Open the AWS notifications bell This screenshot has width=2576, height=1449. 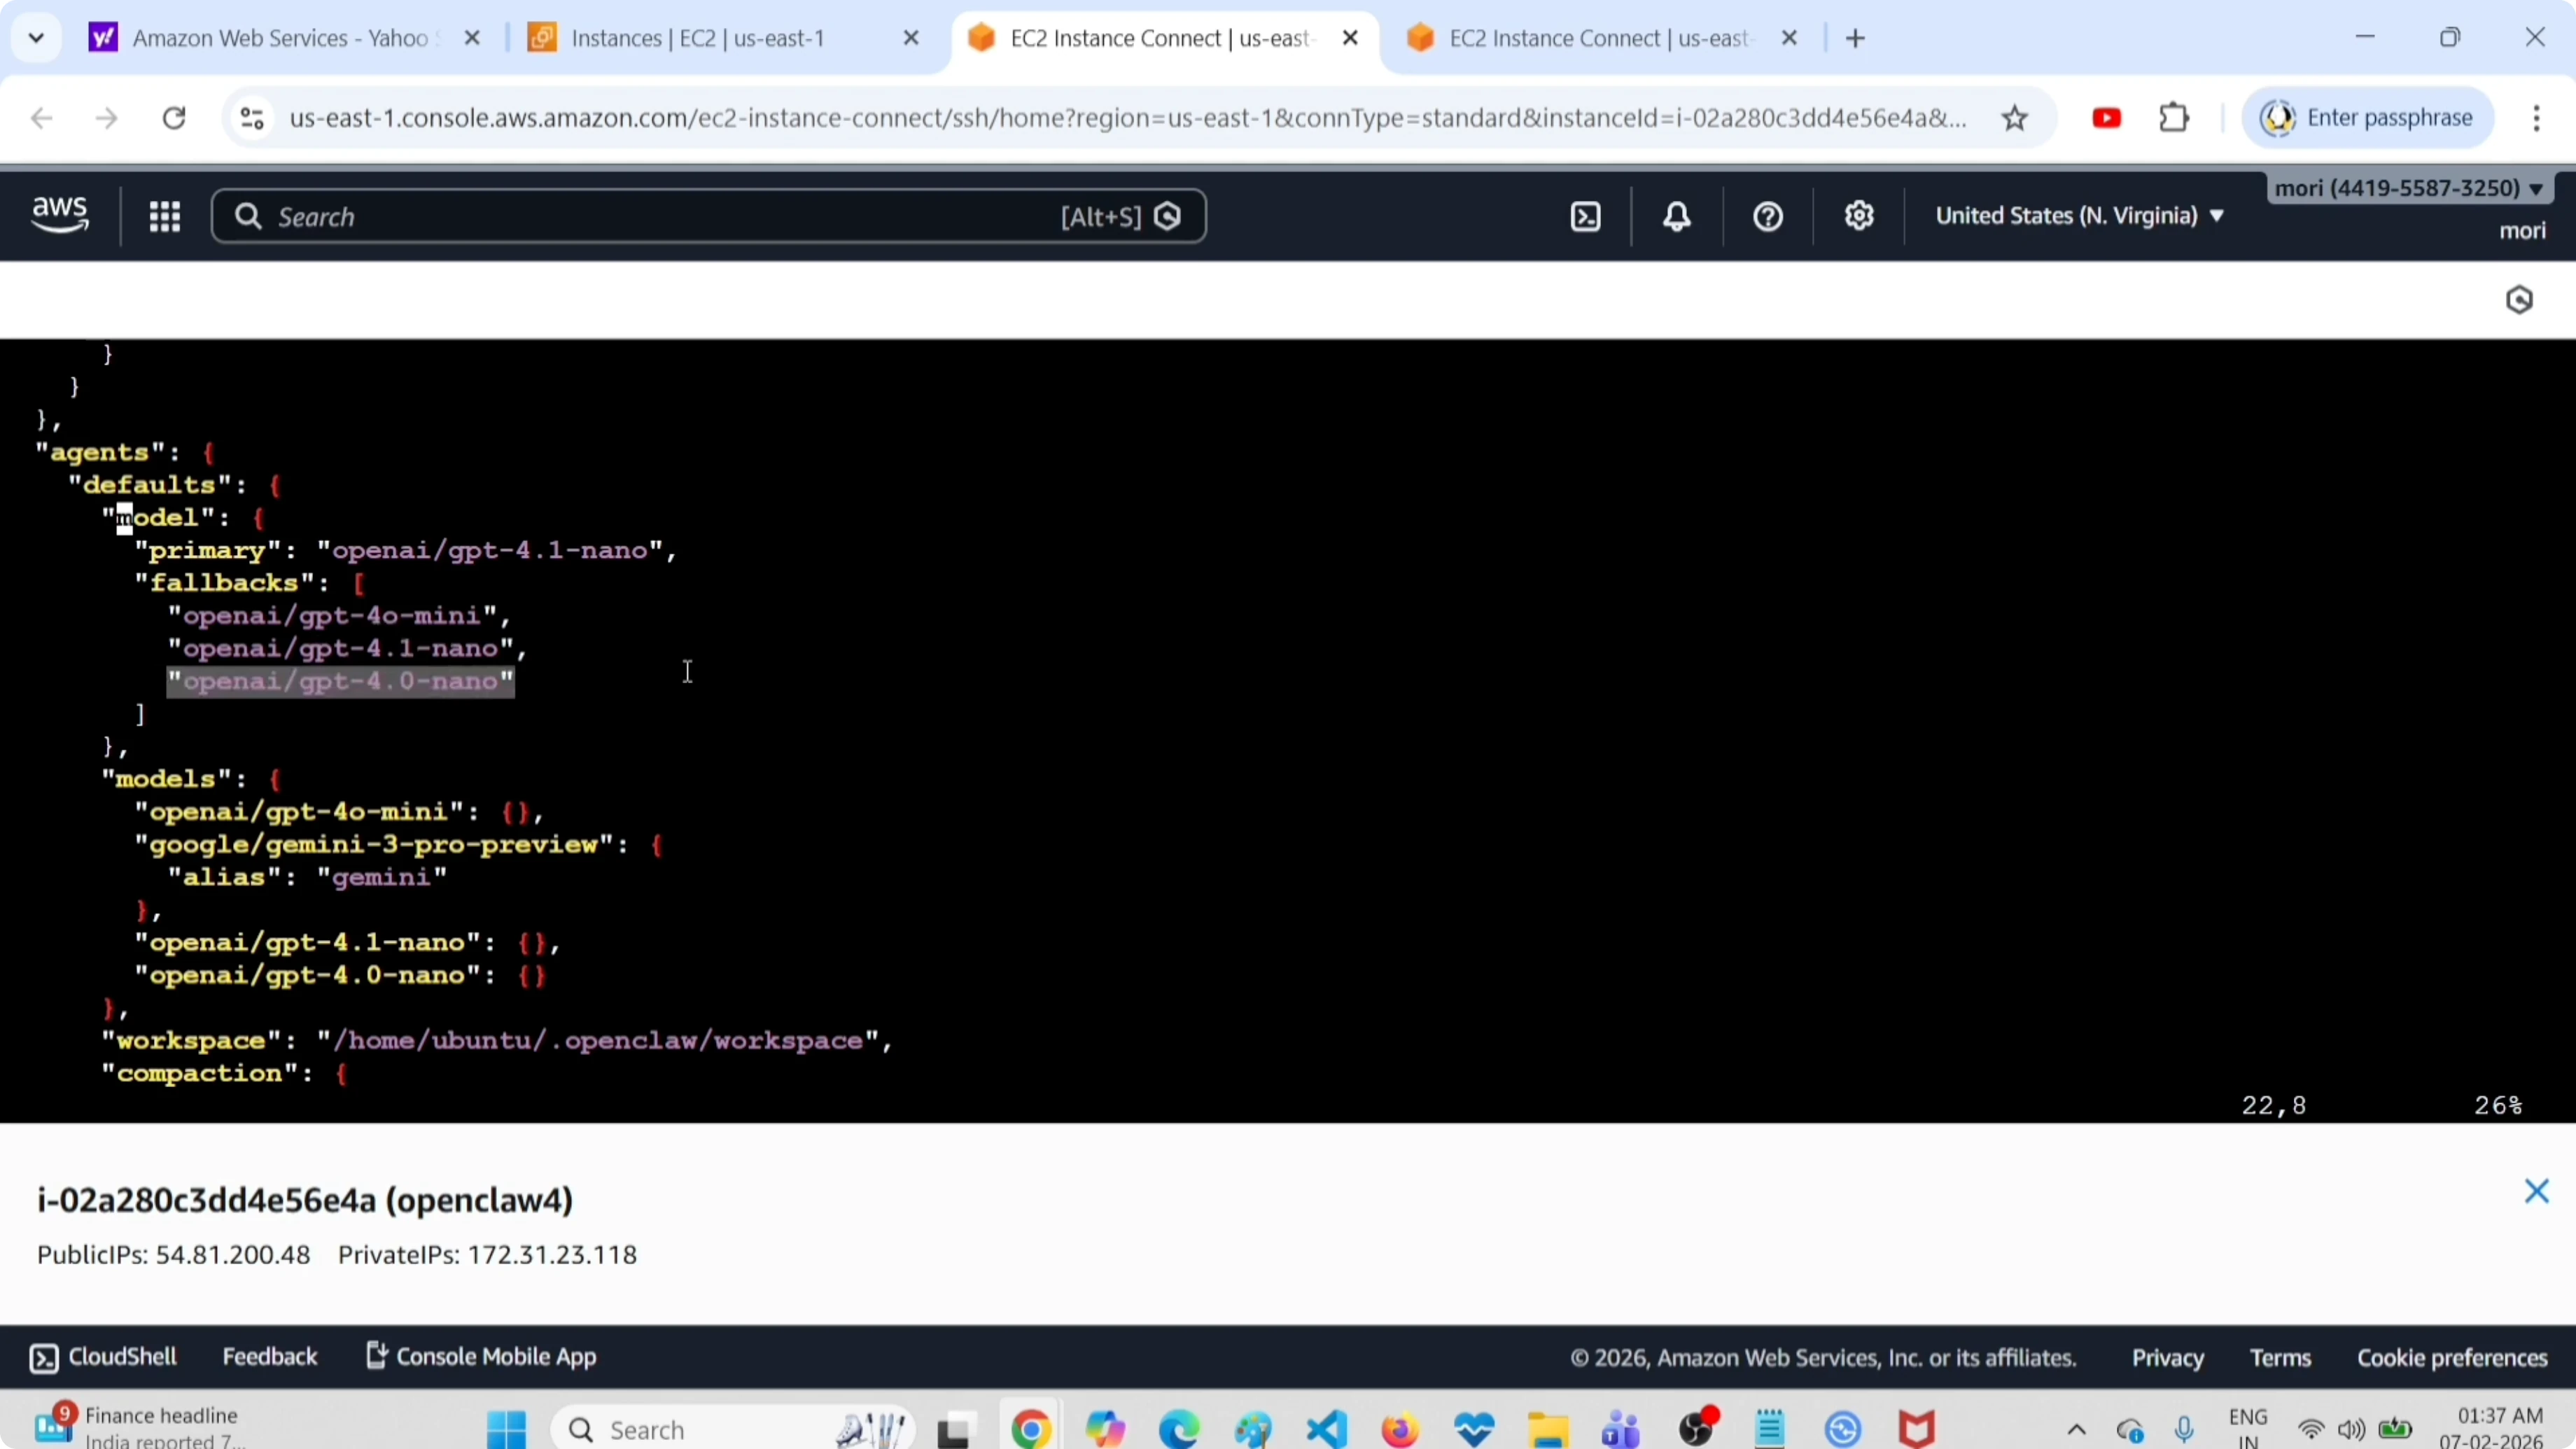tap(1677, 217)
